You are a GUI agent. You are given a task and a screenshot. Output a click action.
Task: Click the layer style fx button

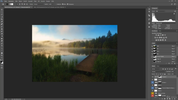click(x=162, y=99)
